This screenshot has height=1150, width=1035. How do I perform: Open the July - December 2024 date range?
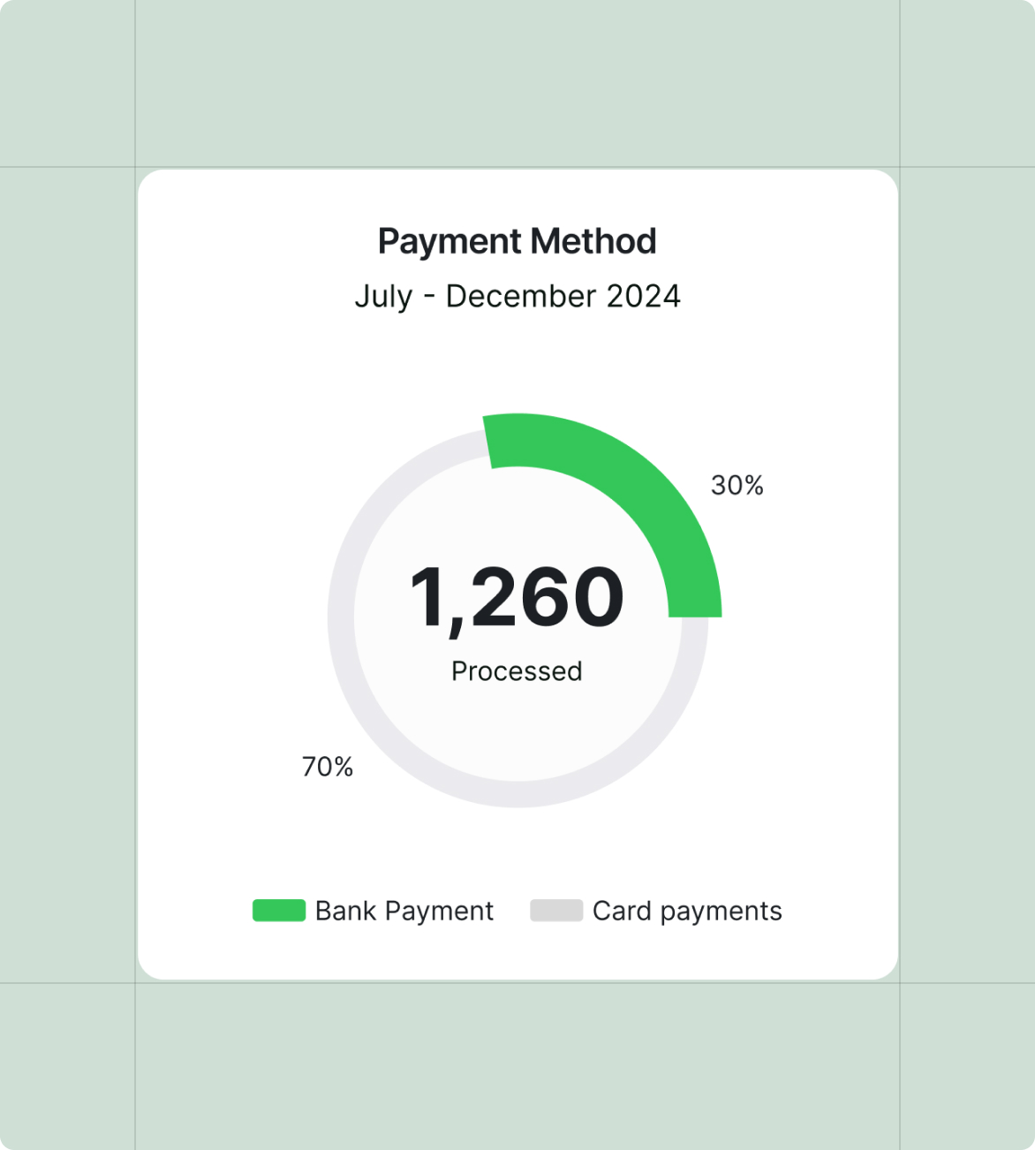[517, 297]
